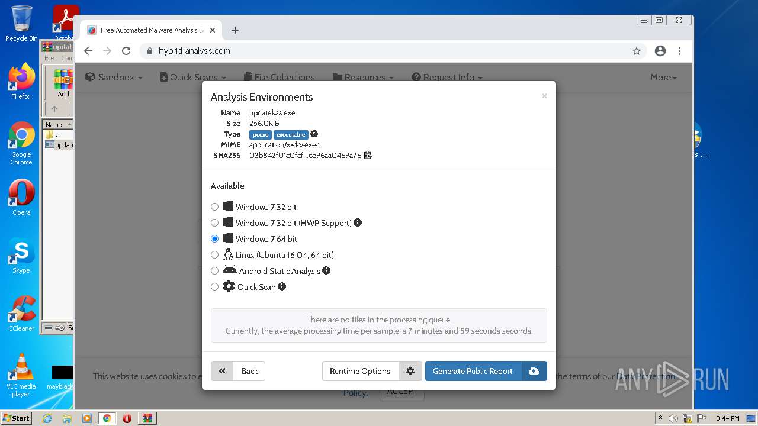Screen dimensions: 758x426
Task: Click the executable type tag
Action: click(291, 134)
